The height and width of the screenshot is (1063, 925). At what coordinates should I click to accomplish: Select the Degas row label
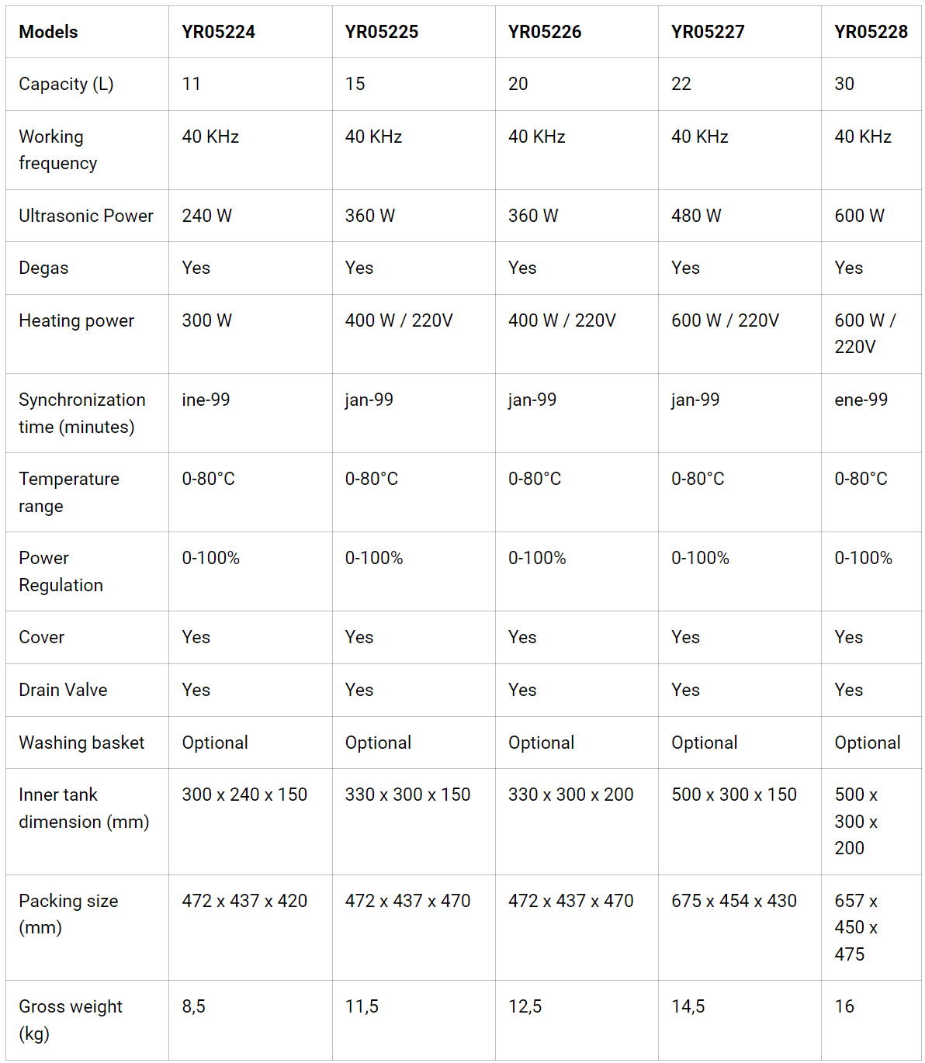click(43, 268)
